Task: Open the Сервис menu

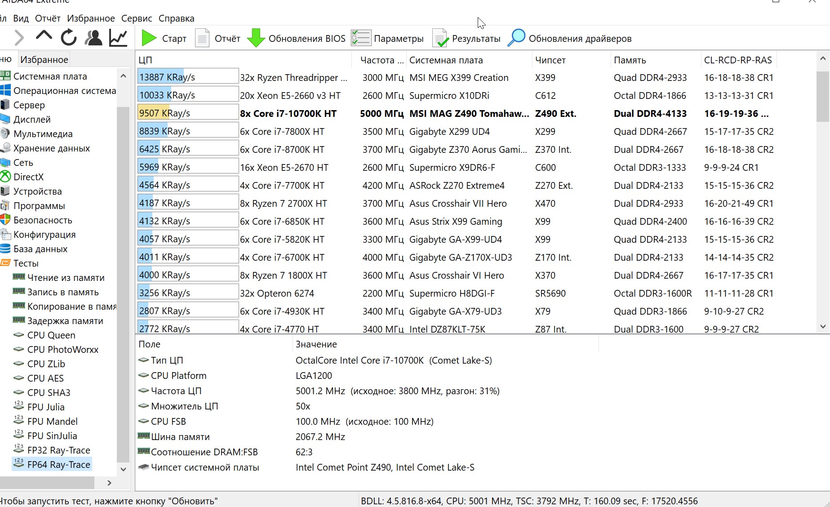Action: click(137, 18)
